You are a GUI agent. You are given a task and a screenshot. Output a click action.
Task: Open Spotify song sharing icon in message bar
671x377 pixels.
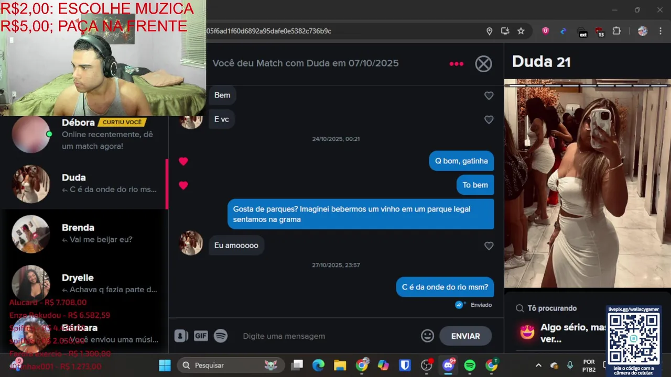tap(221, 336)
